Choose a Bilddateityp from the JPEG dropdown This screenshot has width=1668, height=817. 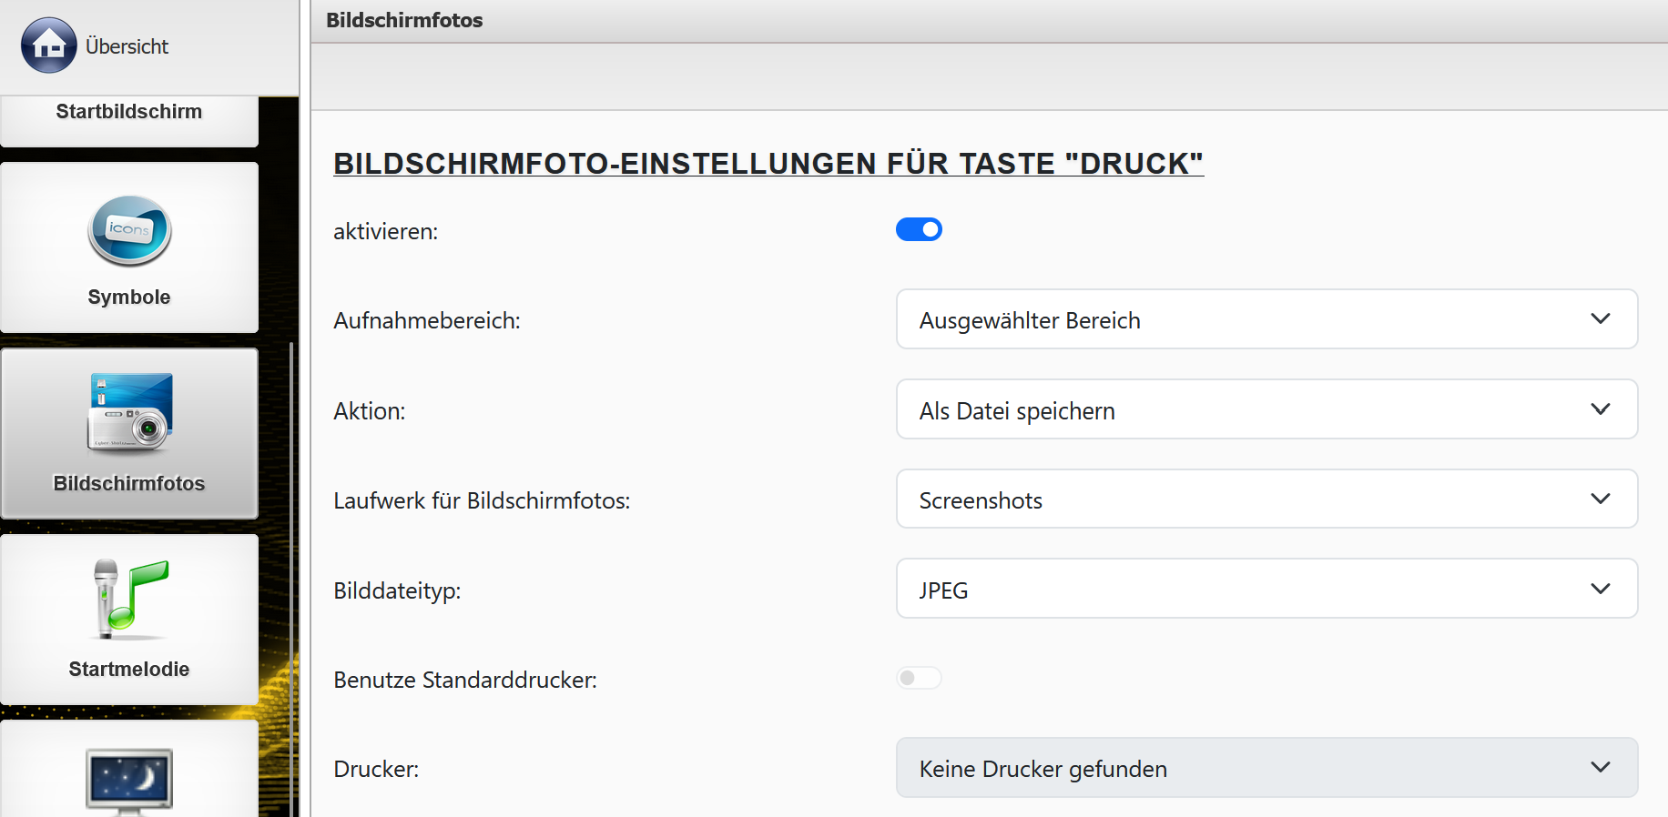point(1266,589)
